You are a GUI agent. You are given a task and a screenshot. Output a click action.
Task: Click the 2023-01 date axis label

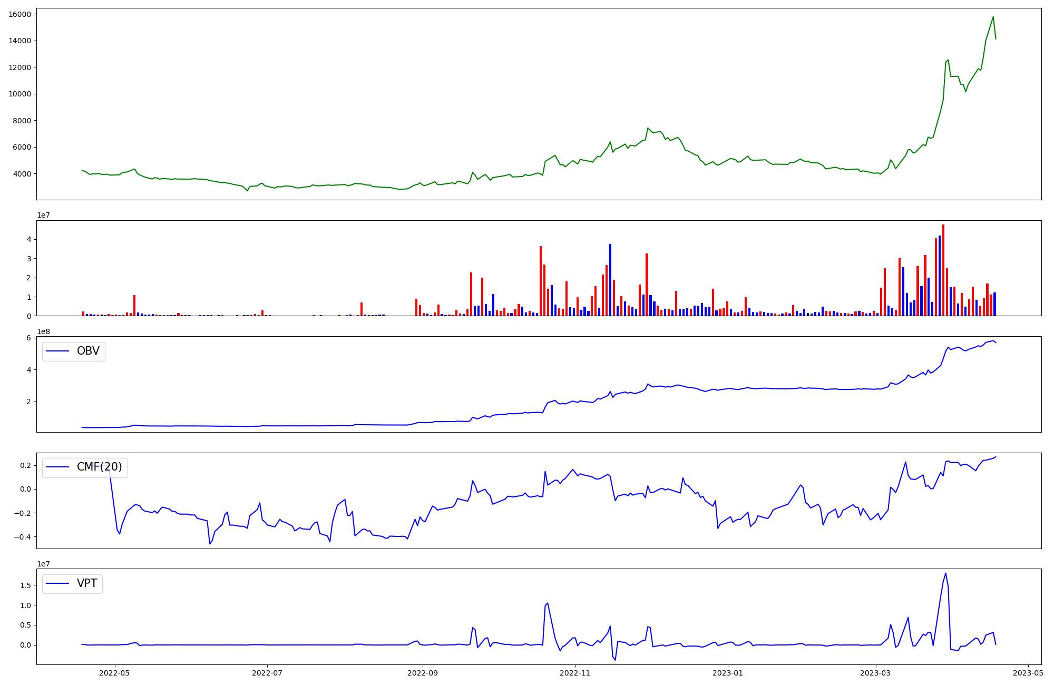pyautogui.click(x=728, y=673)
